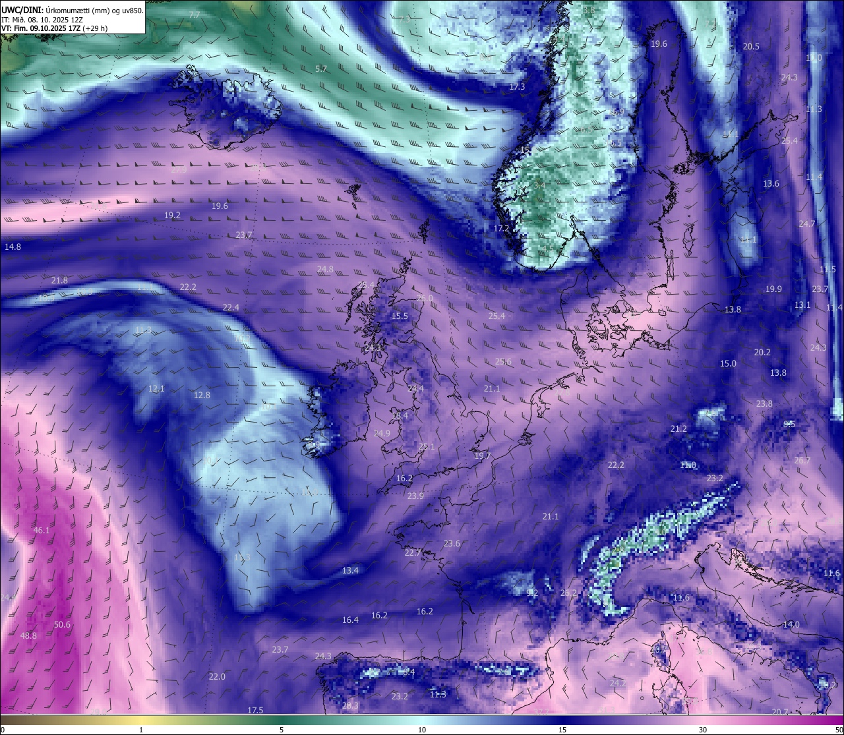The image size is (844, 735).
Task: Click the 7.7 value label
Action: [x=195, y=15]
